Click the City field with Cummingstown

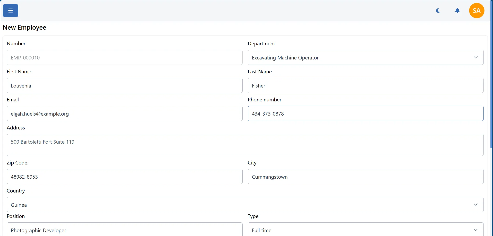[365, 177]
